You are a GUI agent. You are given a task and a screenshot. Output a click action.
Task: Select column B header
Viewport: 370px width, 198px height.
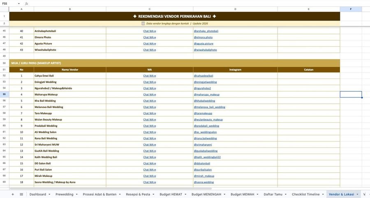(x=70, y=9)
